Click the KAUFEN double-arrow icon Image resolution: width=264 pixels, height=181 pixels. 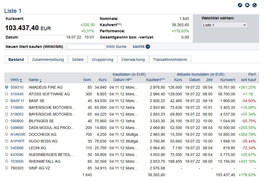click(x=148, y=47)
